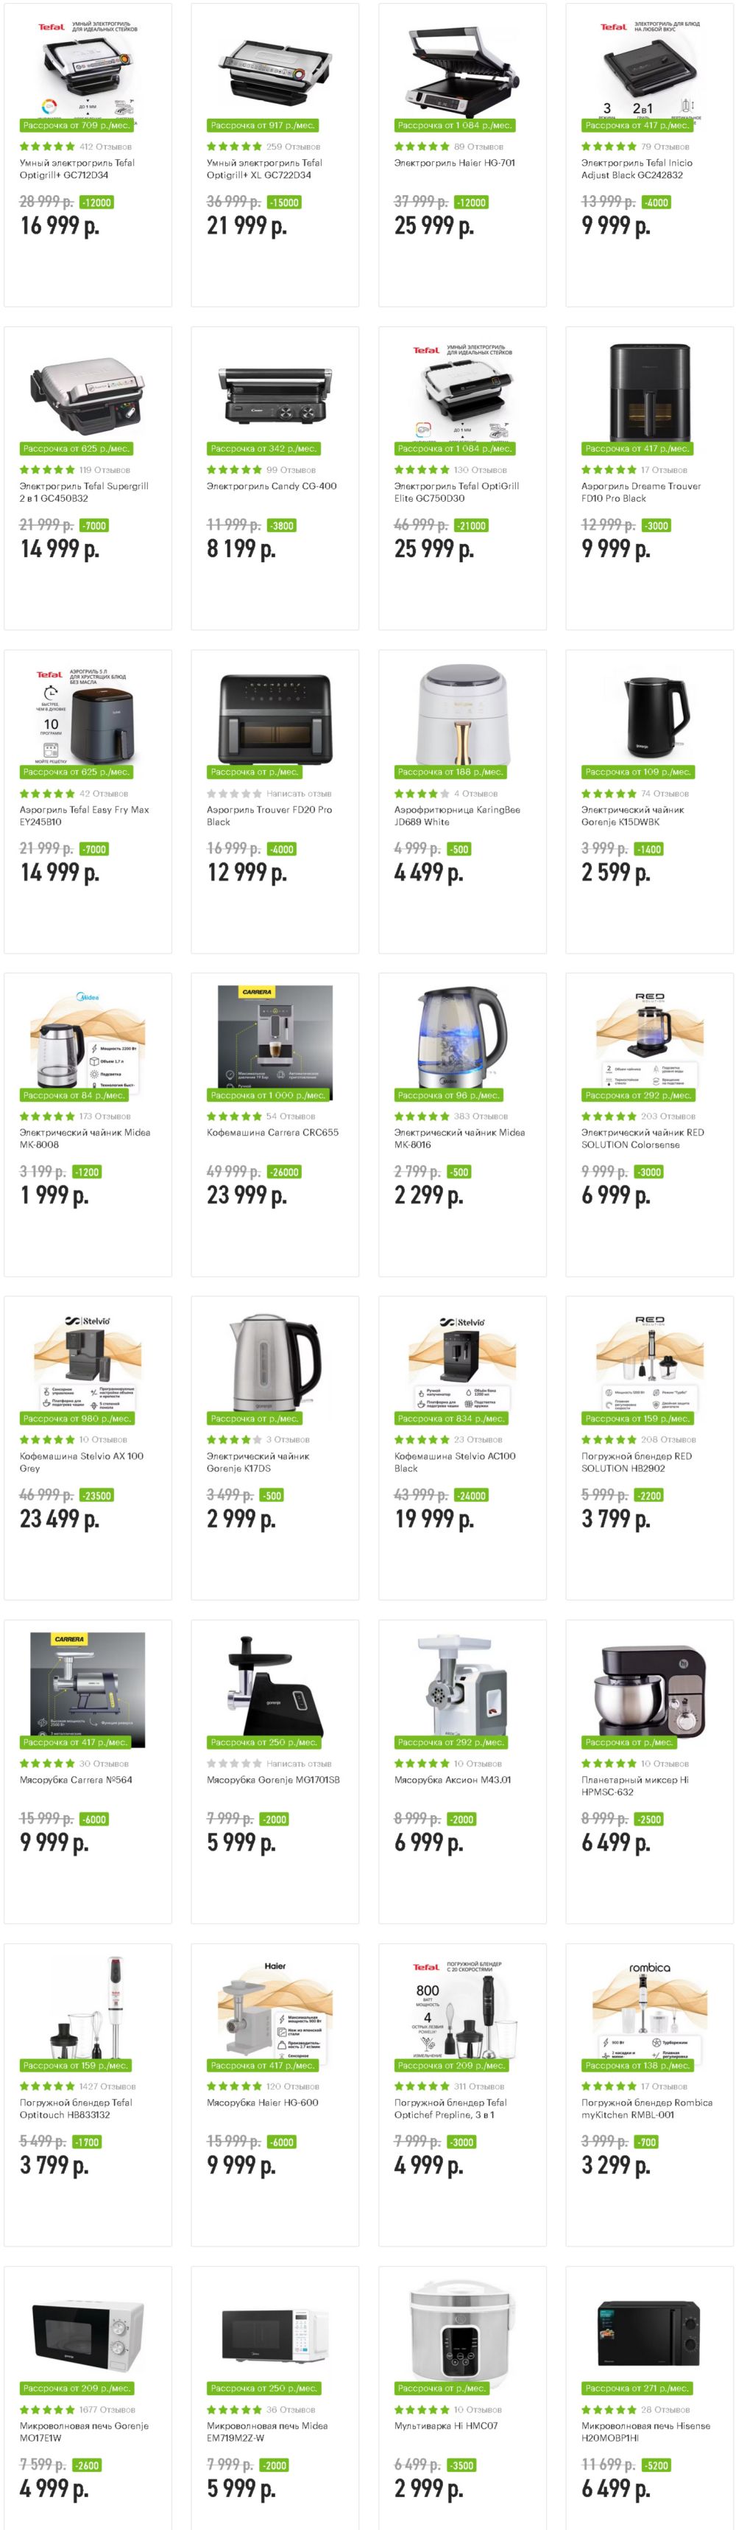Image resolution: width=736 pixels, height=2530 pixels.
Task: Select the Рассрочка от 917 р./мес. badge
Action: (x=262, y=126)
